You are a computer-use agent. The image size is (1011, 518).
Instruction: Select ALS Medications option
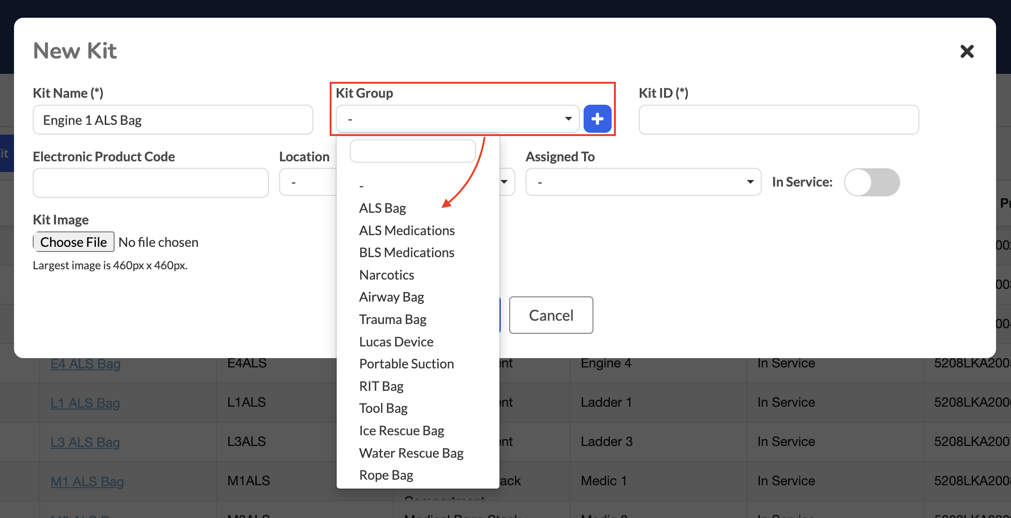(x=407, y=230)
